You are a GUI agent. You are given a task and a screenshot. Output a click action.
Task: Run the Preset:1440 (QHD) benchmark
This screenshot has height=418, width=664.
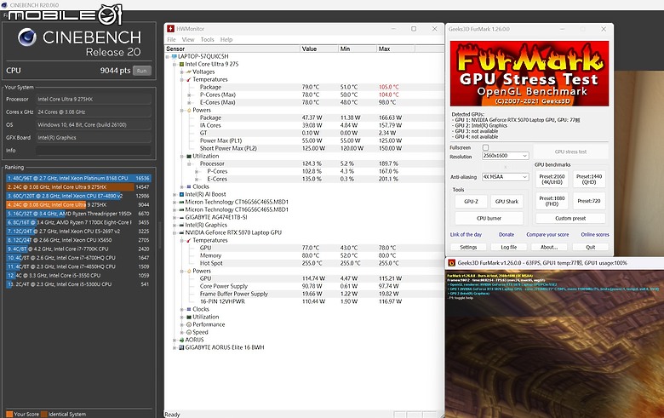589,179
